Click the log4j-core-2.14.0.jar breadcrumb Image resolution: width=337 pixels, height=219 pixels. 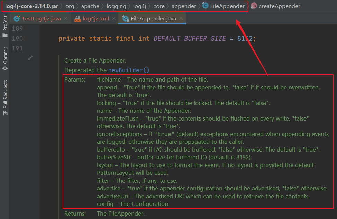pos(31,6)
